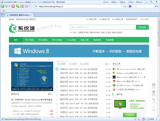The image size is (160, 121).
Task: Switch to the Win10系统 list tab
Action: click(84, 64)
